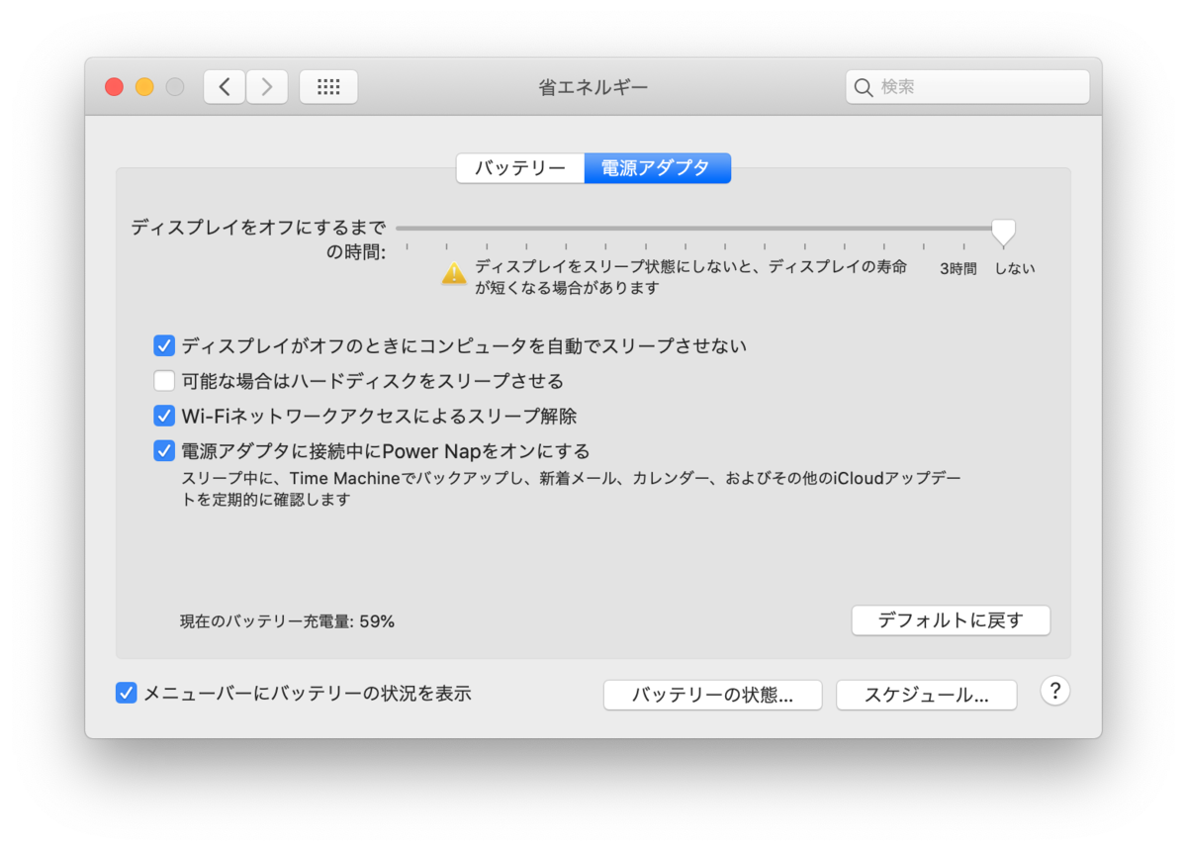Click the display lifespan warning message text

[x=690, y=277]
